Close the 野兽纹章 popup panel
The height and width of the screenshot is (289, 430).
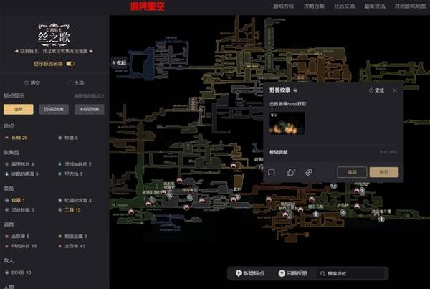click(394, 90)
